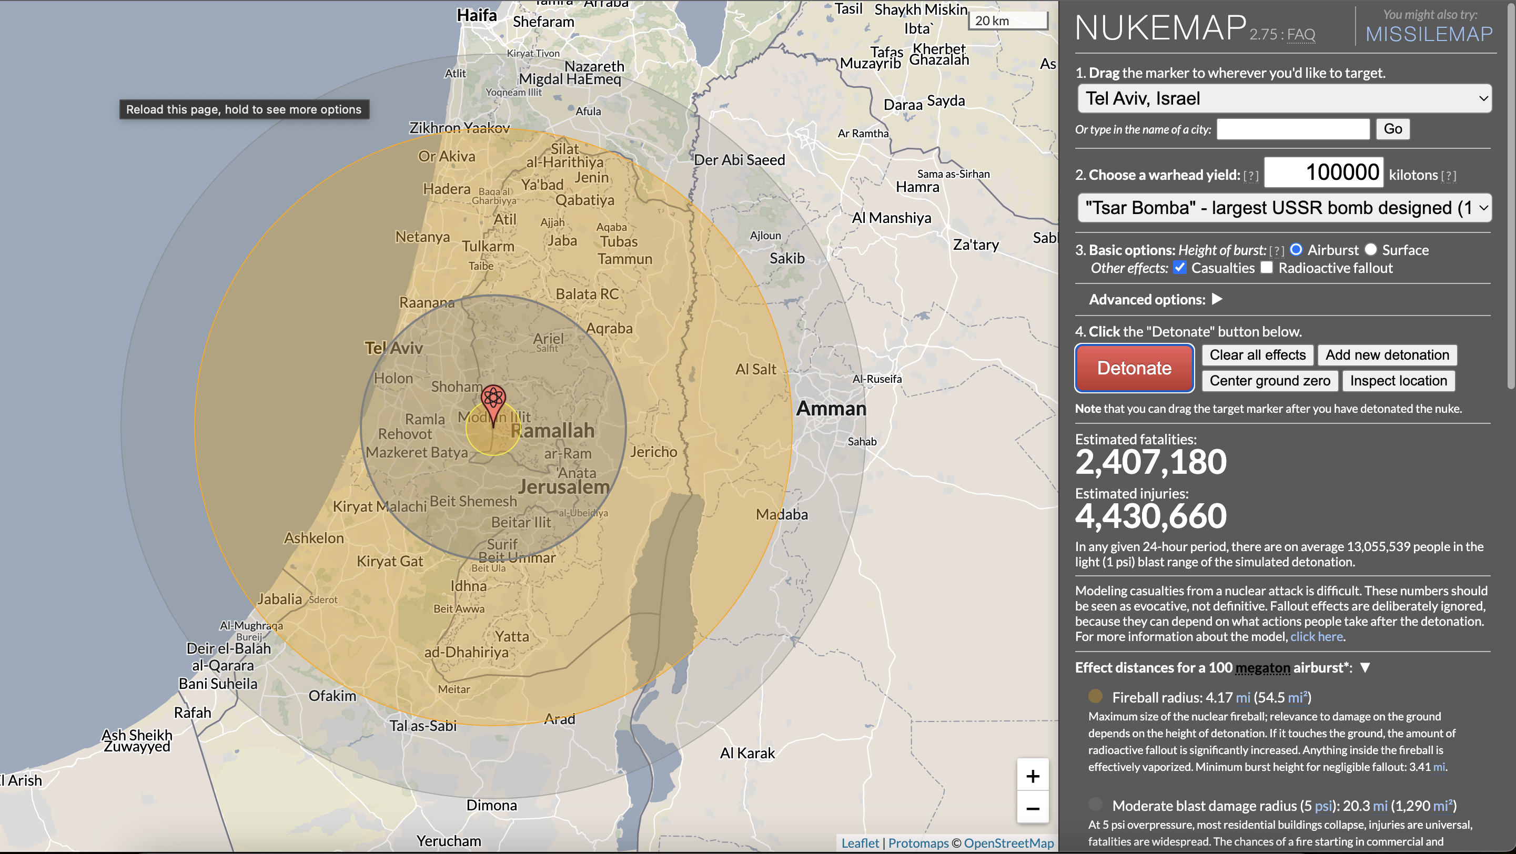Screen dimensions: 1516x854
Task: Click the kilotons help [?] icon
Action: point(1448,176)
